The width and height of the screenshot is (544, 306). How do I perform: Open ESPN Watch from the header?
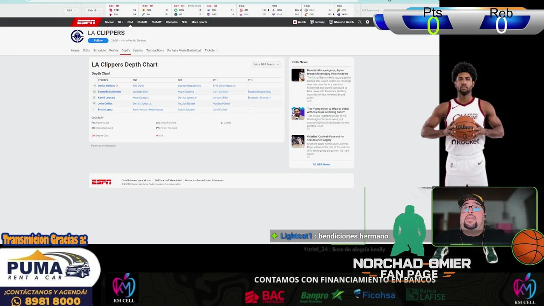point(299,22)
